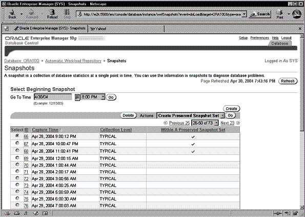Click the vertical scrollbar down arrow

301,207
